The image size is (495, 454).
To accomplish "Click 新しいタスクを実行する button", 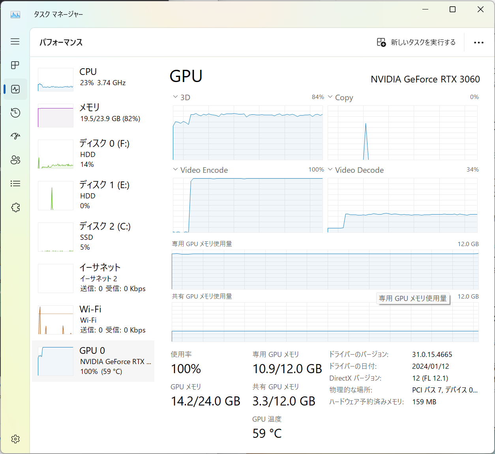I will pos(416,42).
